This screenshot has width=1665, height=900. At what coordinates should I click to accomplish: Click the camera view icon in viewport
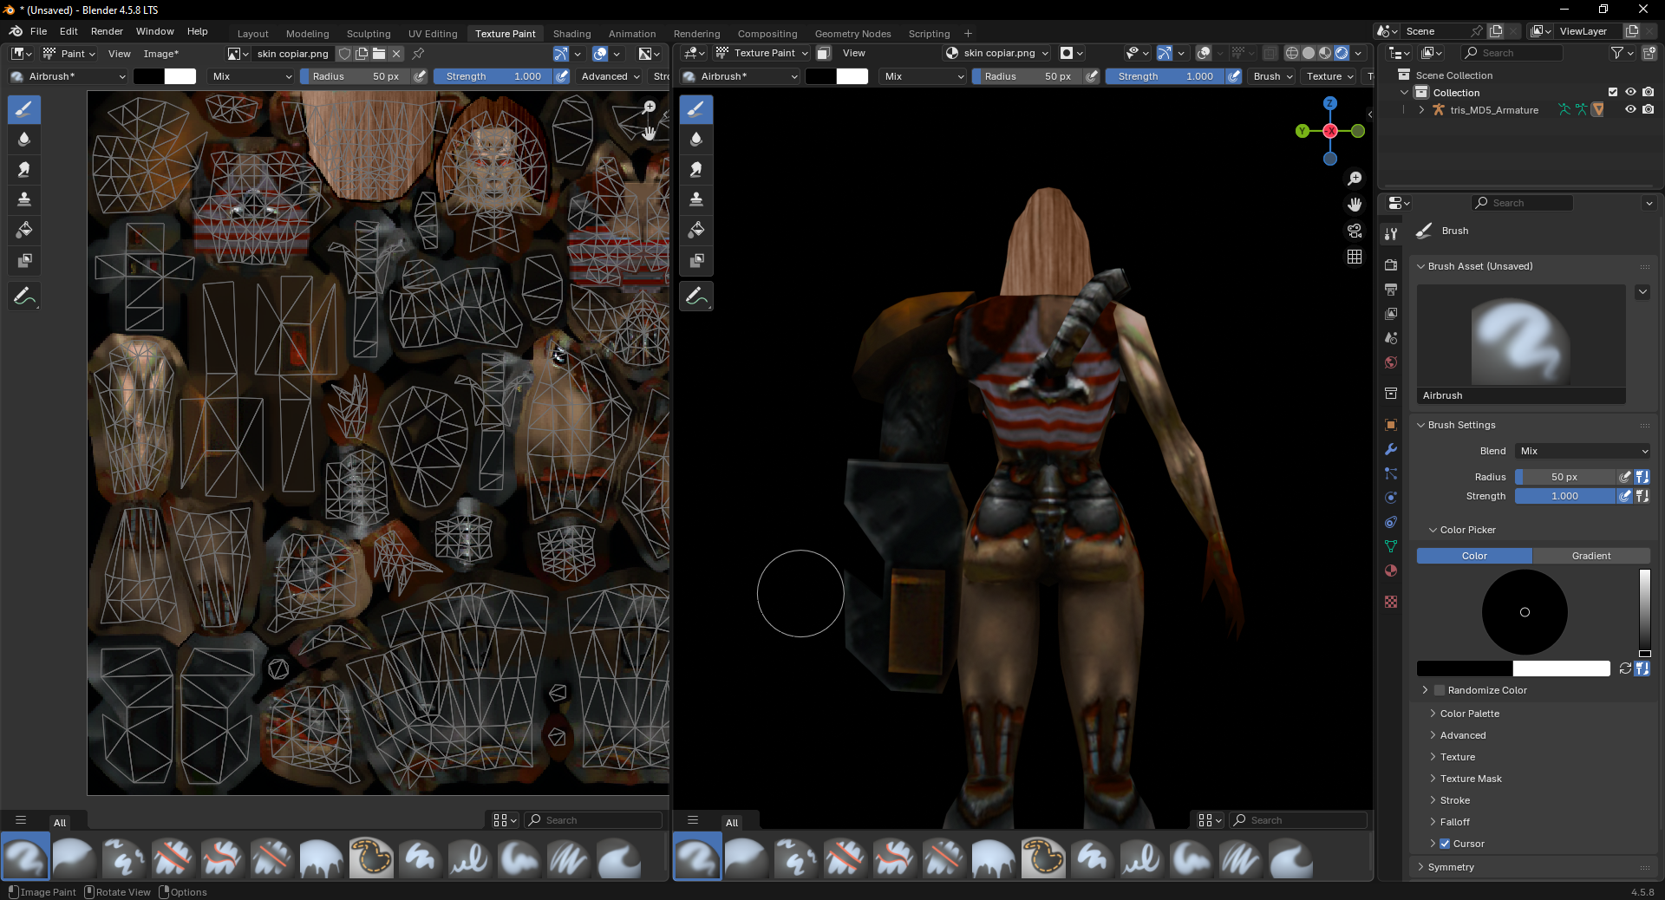(x=1355, y=231)
